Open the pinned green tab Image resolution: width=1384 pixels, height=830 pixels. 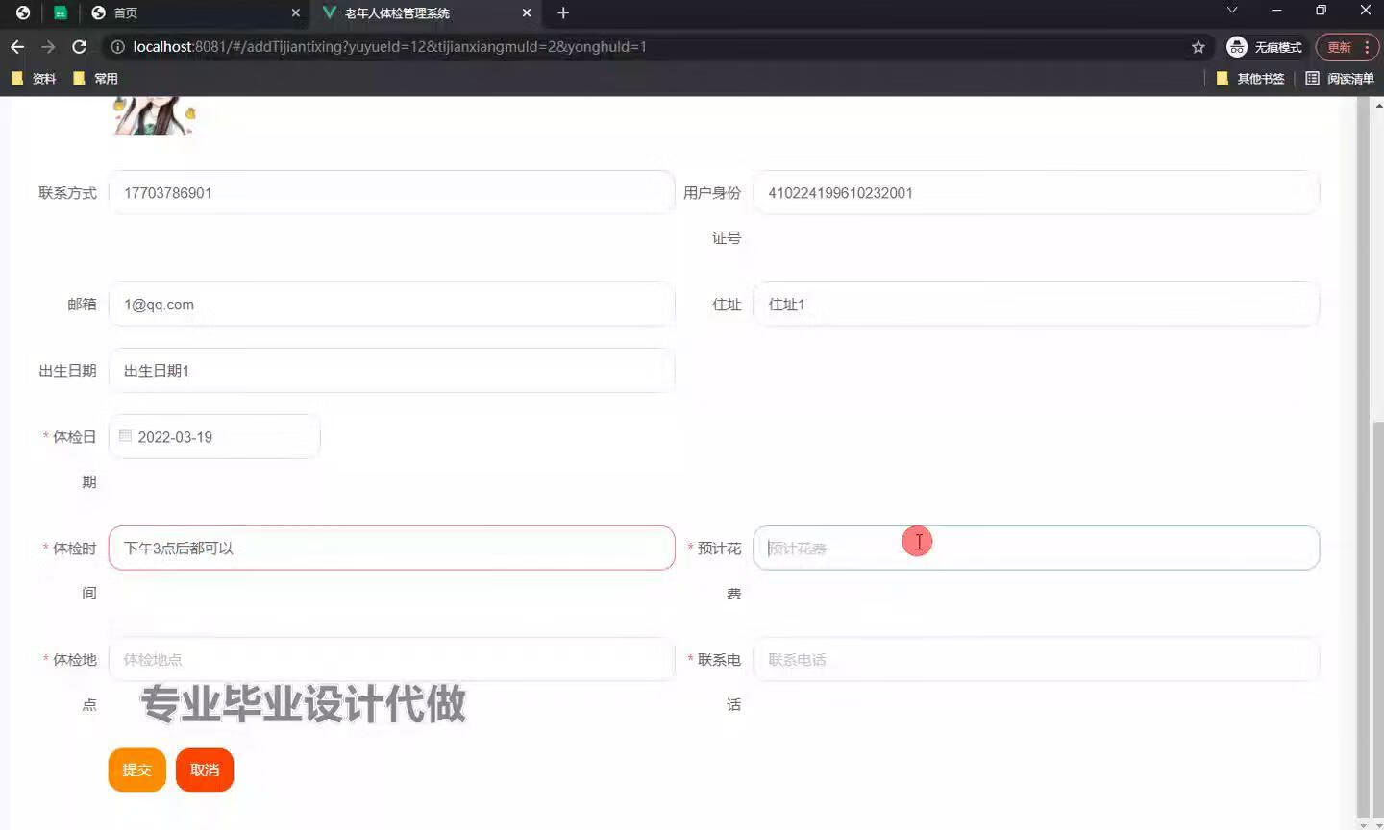coord(61,12)
